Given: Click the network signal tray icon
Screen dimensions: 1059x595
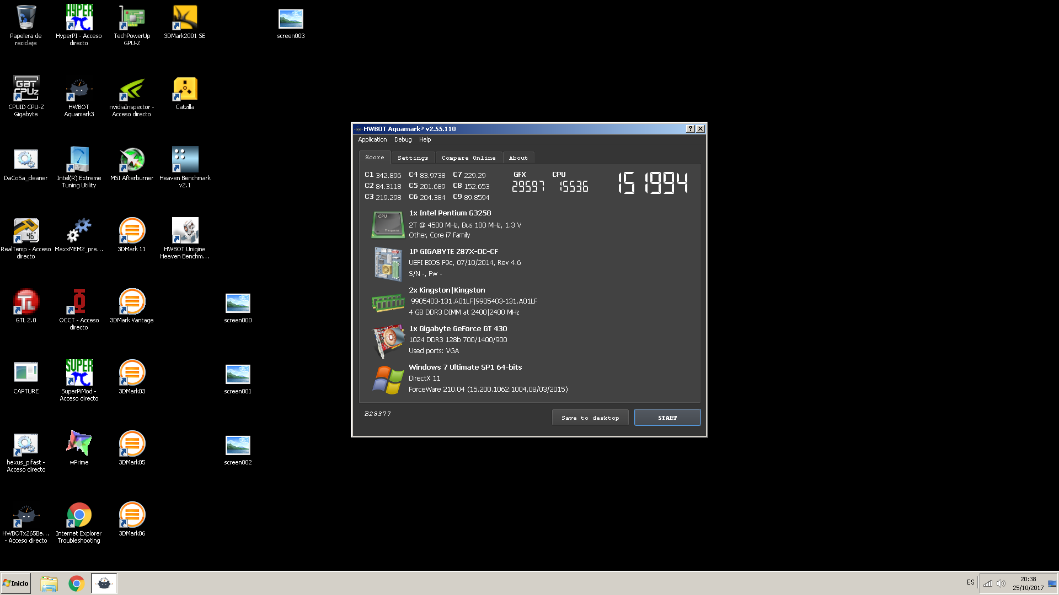Looking at the screenshot, I should (x=988, y=583).
